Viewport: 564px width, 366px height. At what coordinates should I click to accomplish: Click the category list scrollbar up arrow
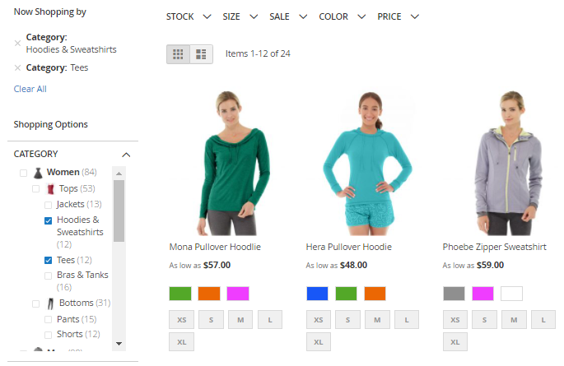tap(119, 174)
